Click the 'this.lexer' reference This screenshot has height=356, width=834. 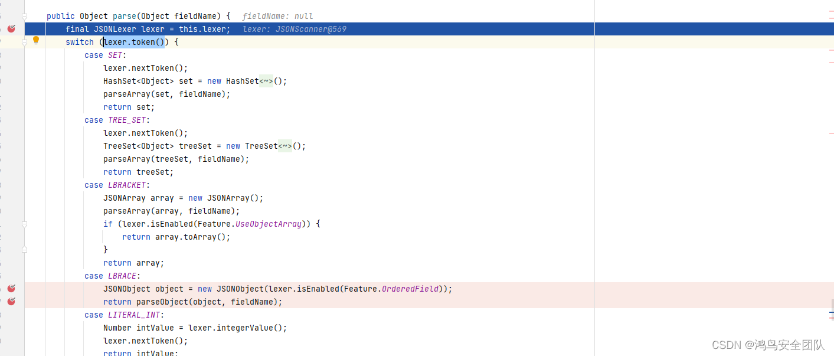(202, 29)
